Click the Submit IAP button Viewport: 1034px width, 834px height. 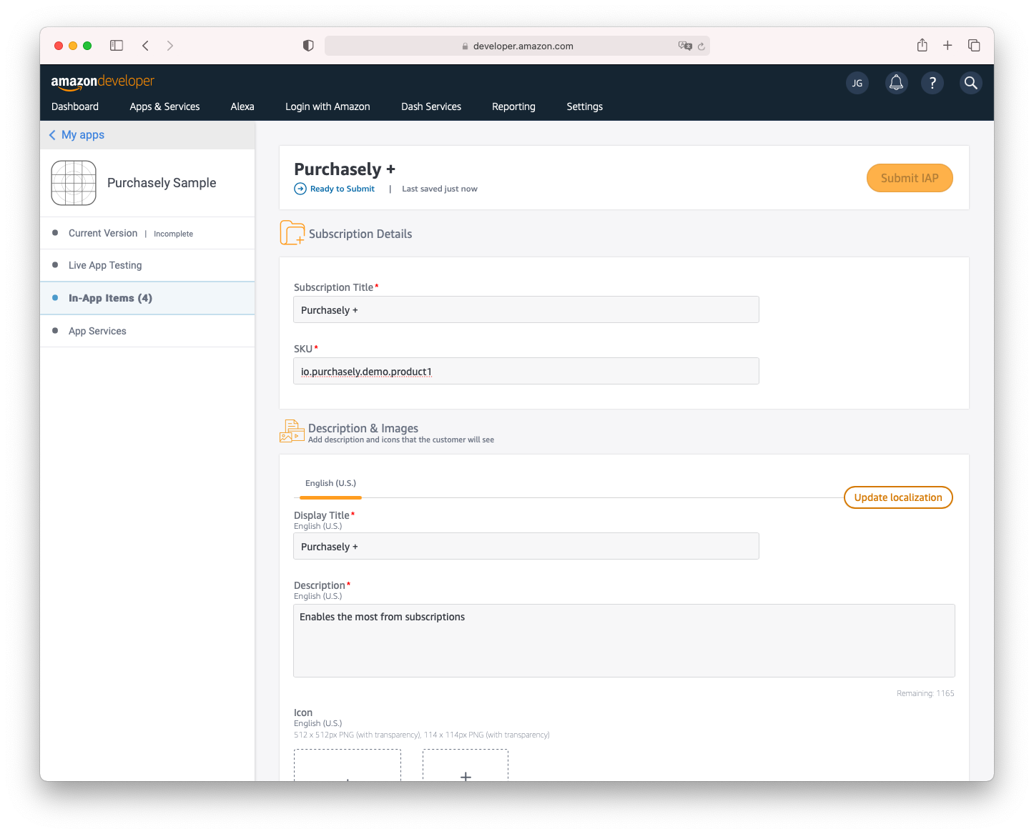[910, 178]
